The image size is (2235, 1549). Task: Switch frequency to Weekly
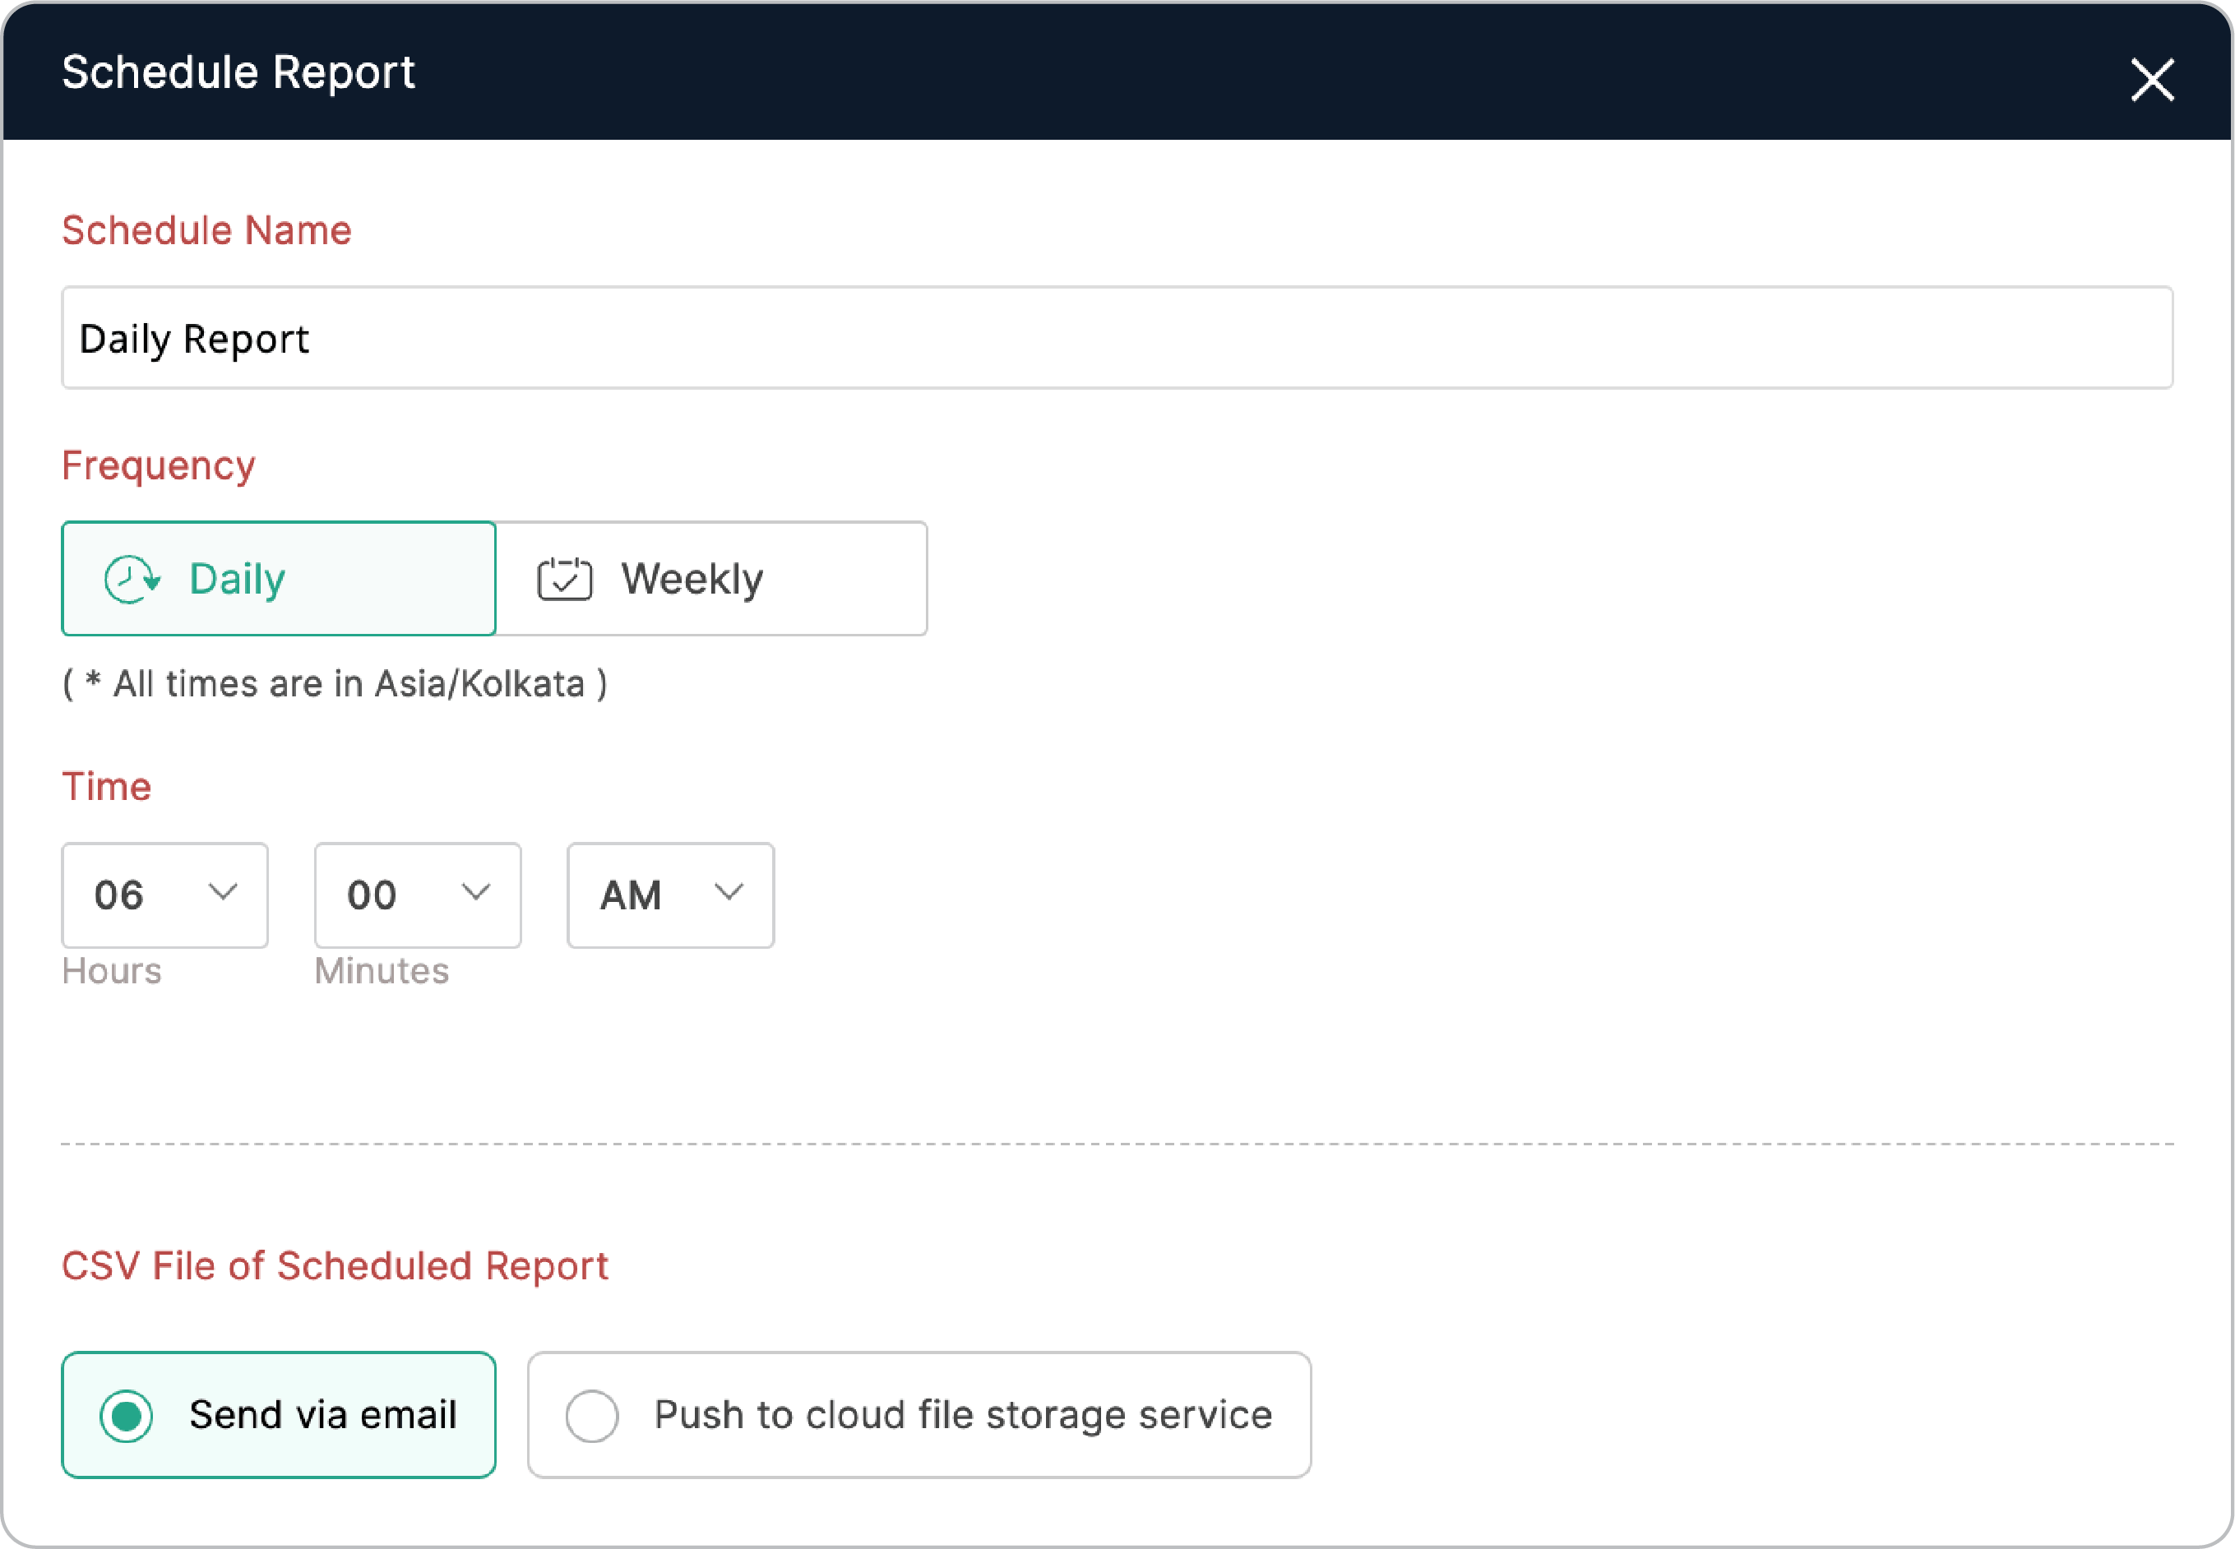(711, 580)
